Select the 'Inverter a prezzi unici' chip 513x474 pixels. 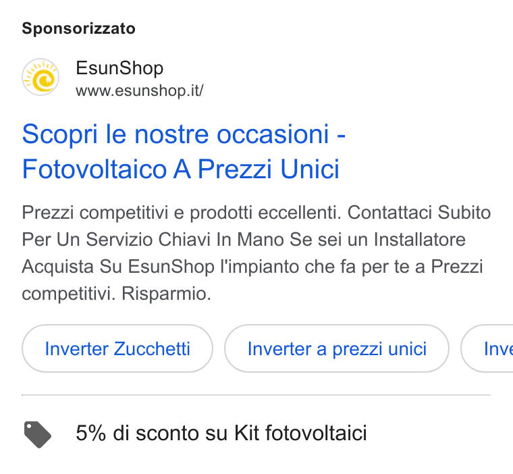coord(337,348)
